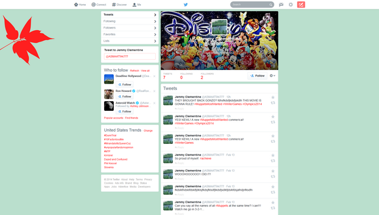Image resolution: width=379 pixels, height=215 pixels.
Task: Open Ashley Johnson follower link
Action: click(x=139, y=106)
